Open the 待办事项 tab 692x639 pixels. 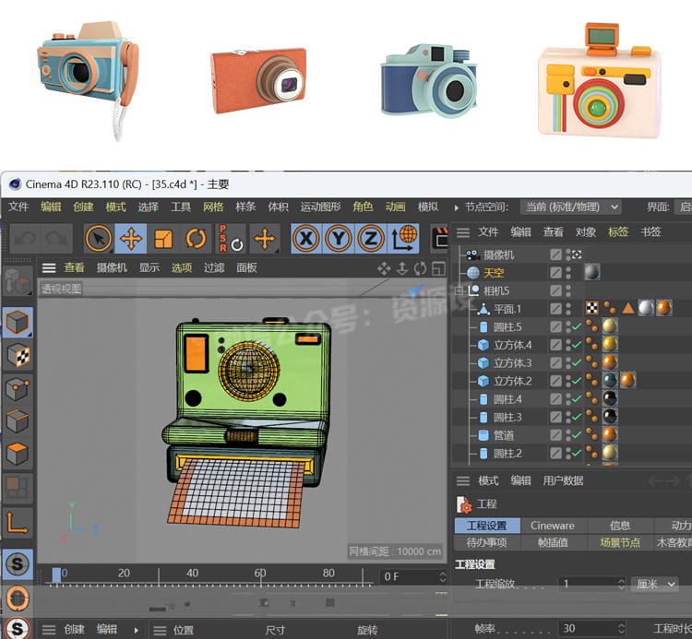pos(486,542)
